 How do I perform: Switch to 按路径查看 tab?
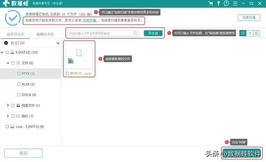coord(45,34)
